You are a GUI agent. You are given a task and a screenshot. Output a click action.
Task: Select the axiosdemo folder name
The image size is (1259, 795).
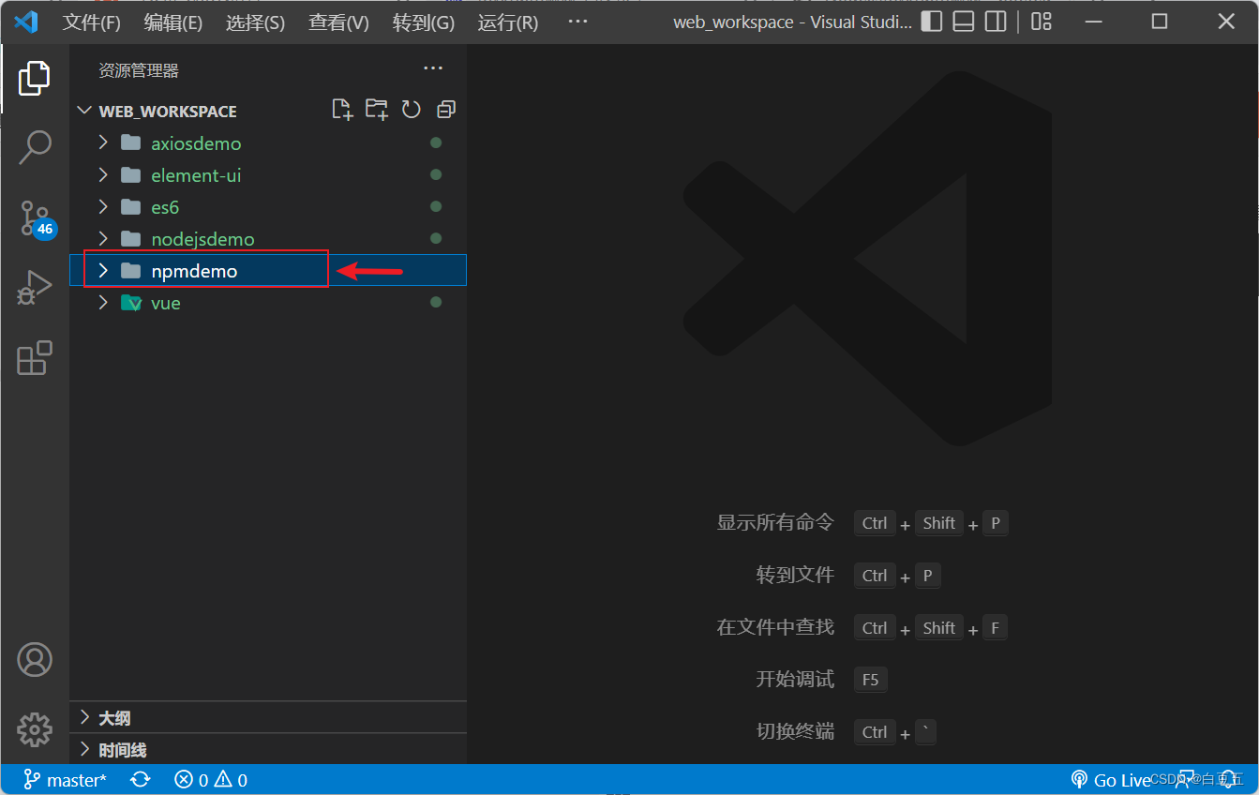[x=196, y=143]
